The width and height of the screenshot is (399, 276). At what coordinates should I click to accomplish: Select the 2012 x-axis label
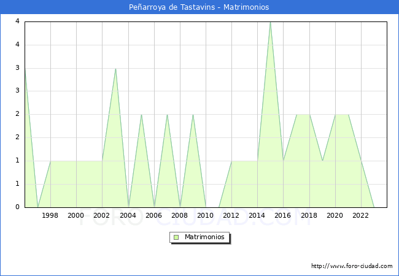coord(231,215)
